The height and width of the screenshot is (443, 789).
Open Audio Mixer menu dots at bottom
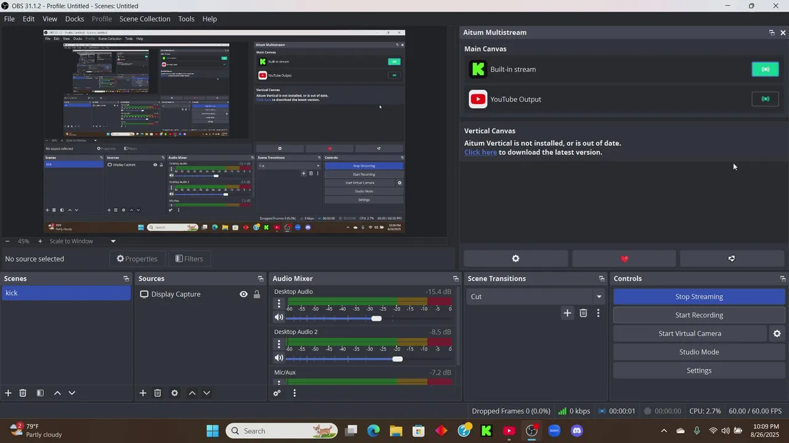click(x=295, y=393)
